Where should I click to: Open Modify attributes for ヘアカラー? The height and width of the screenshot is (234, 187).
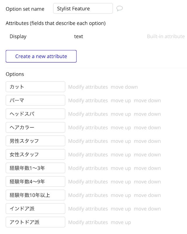coord(88,128)
